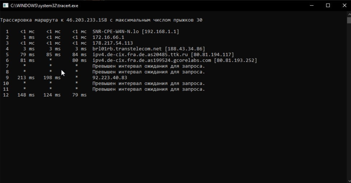Click the timeout message on hop 7
Viewport: 351px width, 183px height.
pyautogui.click(x=148, y=66)
